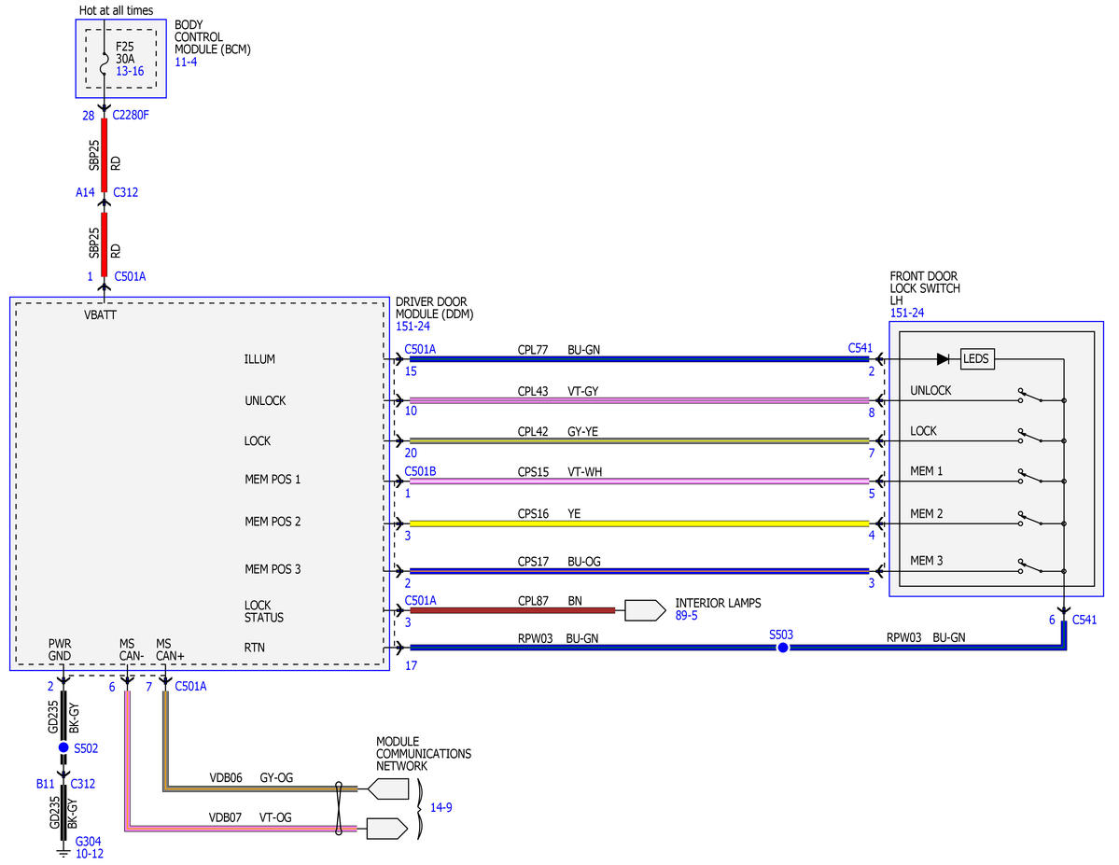Image resolution: width=1119 pixels, height=865 pixels.
Task: Open the 151-24 link under Front Door Lock Switch
Action: point(907,313)
